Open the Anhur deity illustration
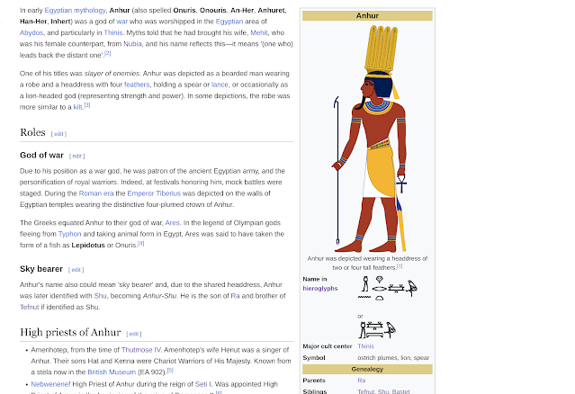Image resolution: width=575 pixels, height=394 pixels. 367,139
